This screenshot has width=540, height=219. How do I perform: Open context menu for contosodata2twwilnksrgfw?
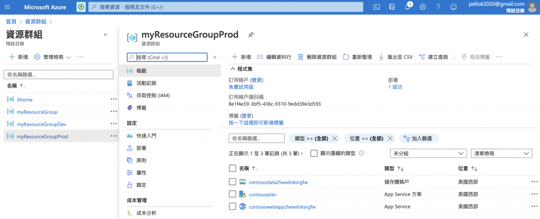[535, 182]
